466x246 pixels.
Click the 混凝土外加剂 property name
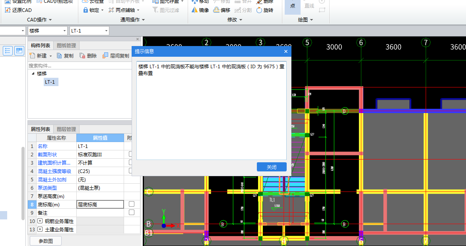coord(52,179)
